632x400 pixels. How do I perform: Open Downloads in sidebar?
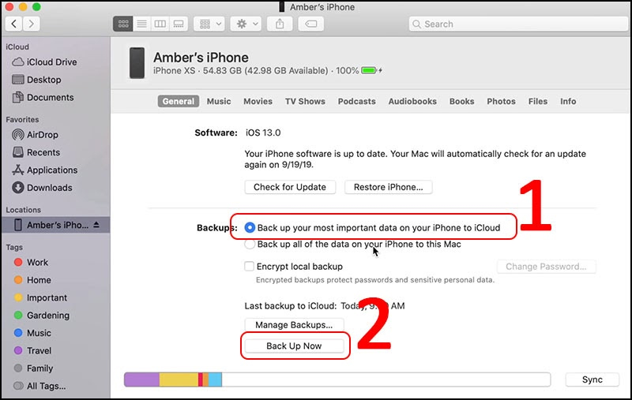[x=42, y=188]
